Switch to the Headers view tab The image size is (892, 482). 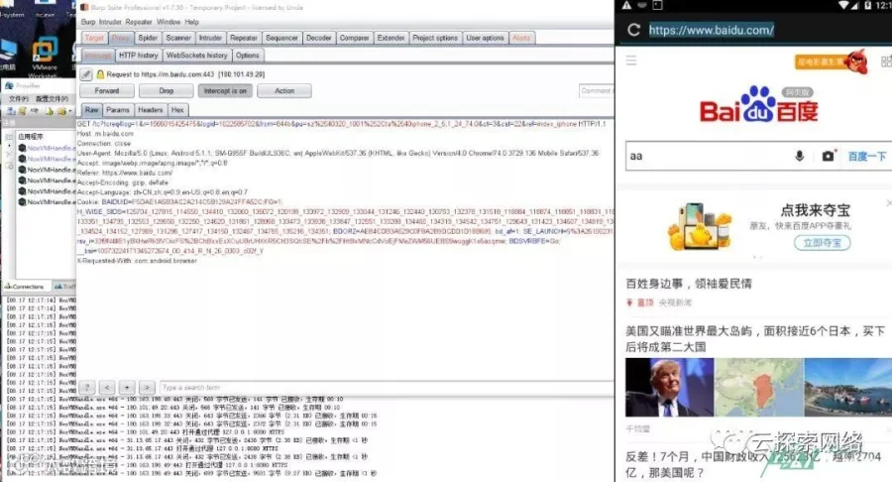(x=151, y=110)
